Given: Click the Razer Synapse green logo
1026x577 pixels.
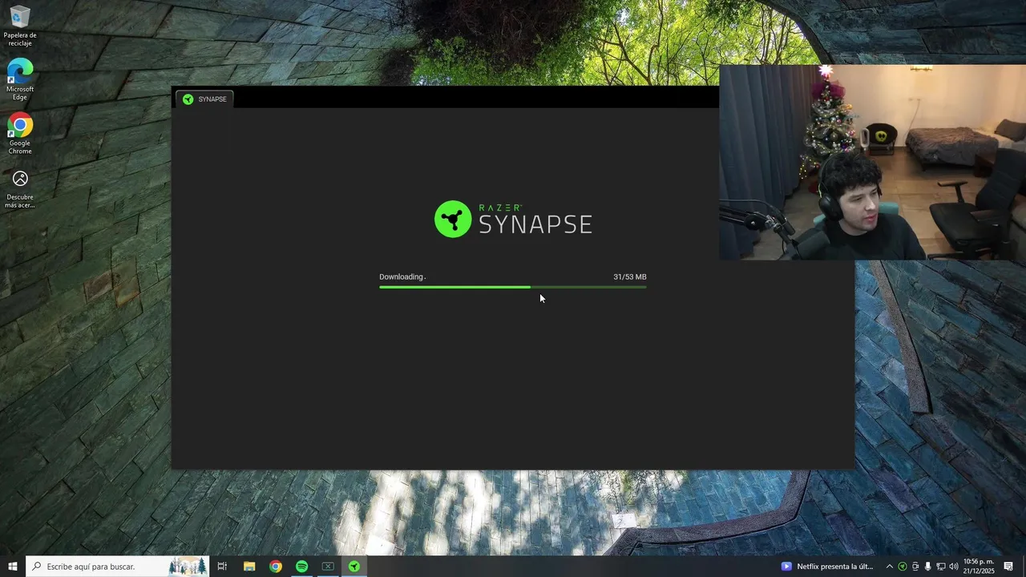Looking at the screenshot, I should point(453,219).
